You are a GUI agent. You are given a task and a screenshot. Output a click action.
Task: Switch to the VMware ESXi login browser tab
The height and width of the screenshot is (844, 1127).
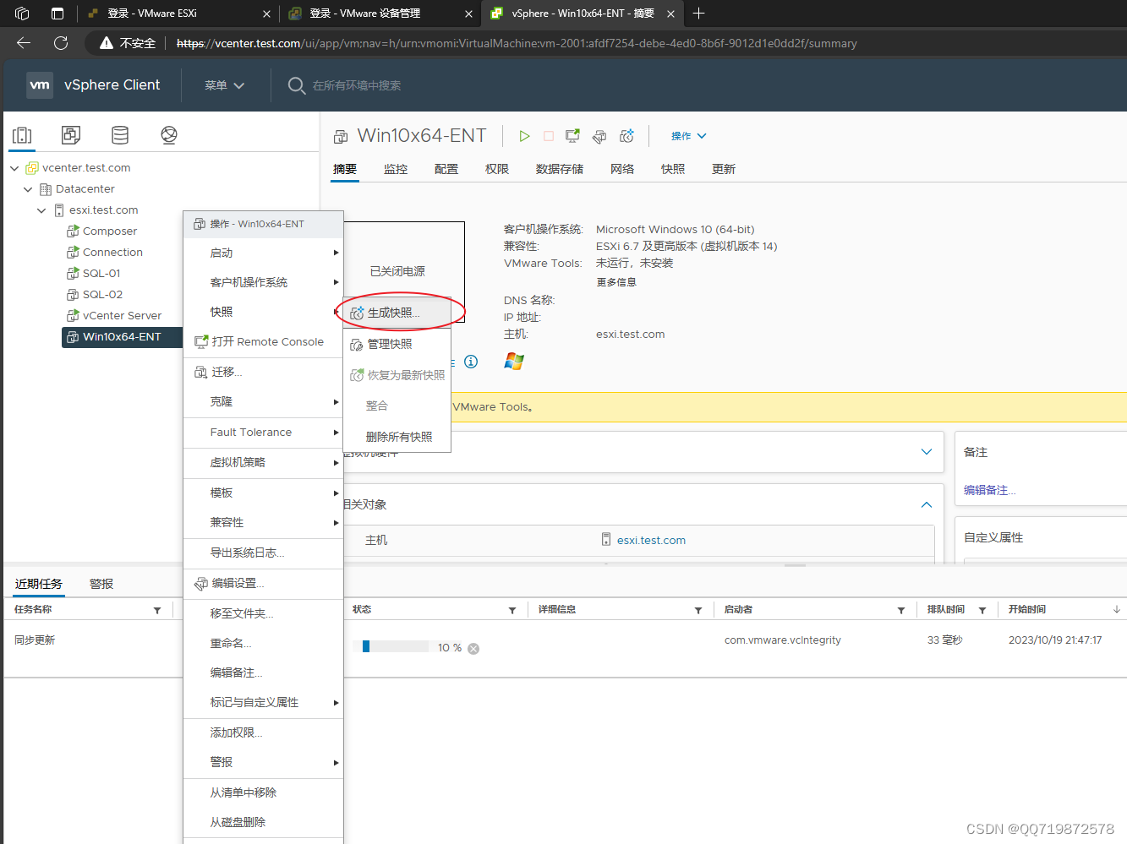coord(178,14)
